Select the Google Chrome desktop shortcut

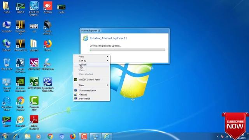coord(20,104)
